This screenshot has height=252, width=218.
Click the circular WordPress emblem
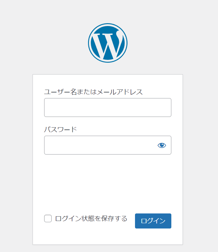(108, 43)
